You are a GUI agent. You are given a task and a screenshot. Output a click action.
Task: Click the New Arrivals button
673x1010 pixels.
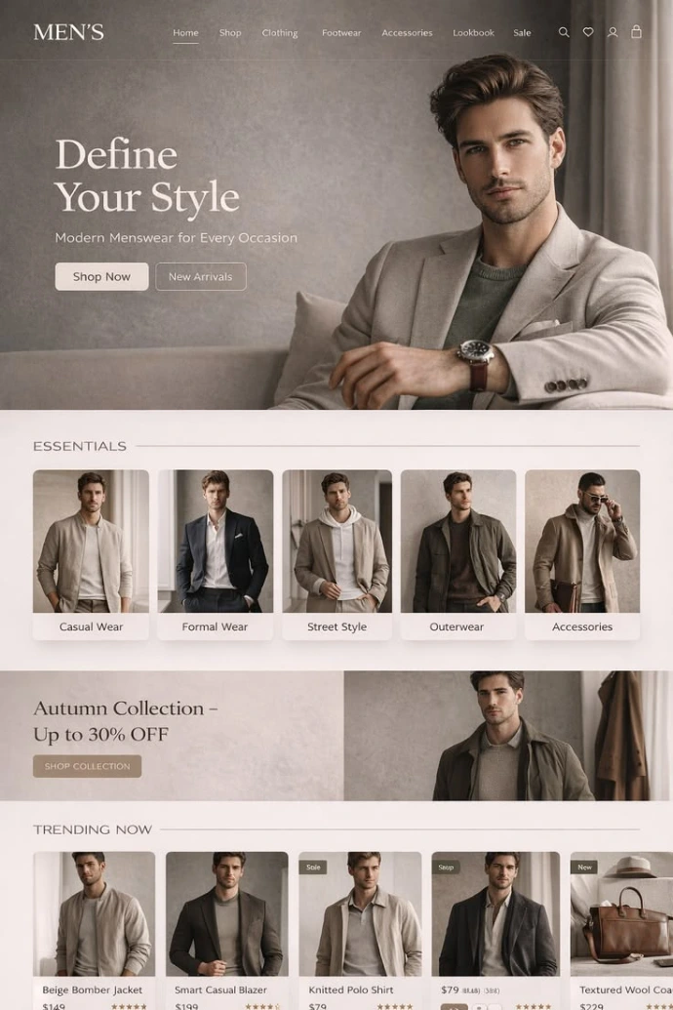point(200,276)
